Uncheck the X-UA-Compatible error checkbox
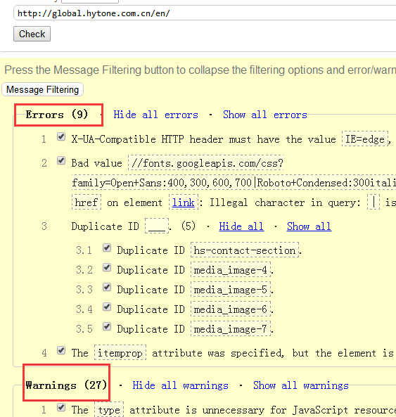 [61, 137]
